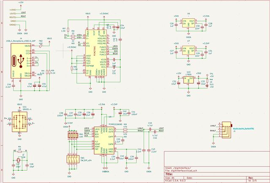
Task: Select capacitor C44 2.2nF
Action: 144,150
